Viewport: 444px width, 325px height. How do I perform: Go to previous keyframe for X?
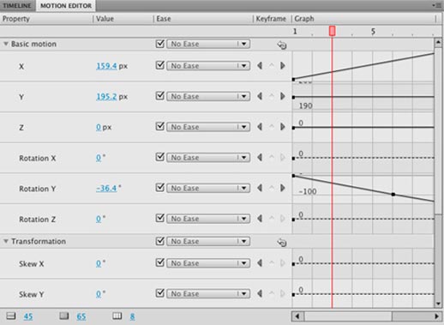[x=260, y=66]
